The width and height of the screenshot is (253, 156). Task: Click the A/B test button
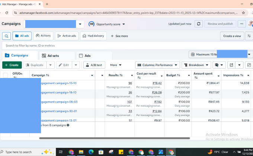tap(94, 65)
